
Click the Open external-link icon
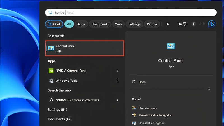coord(134,82)
